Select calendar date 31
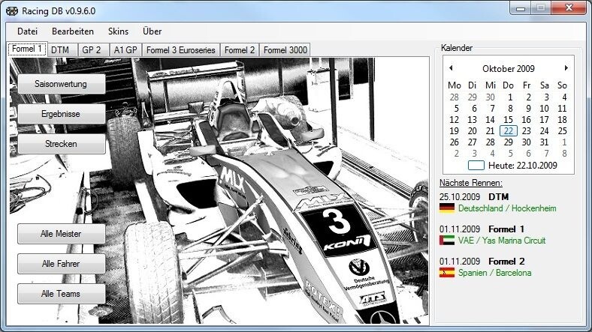 [x=544, y=142]
